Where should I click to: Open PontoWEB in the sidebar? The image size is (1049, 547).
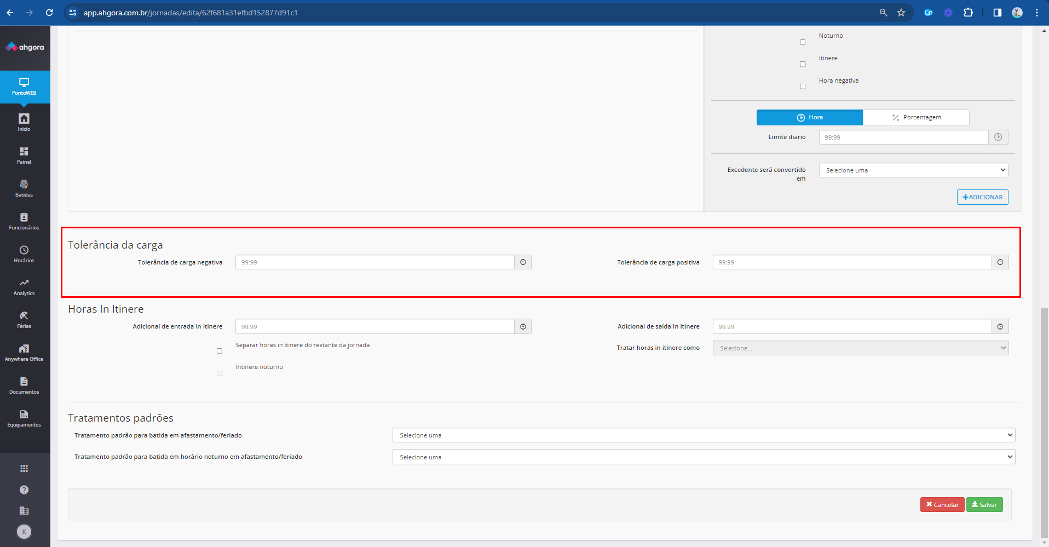click(x=25, y=87)
